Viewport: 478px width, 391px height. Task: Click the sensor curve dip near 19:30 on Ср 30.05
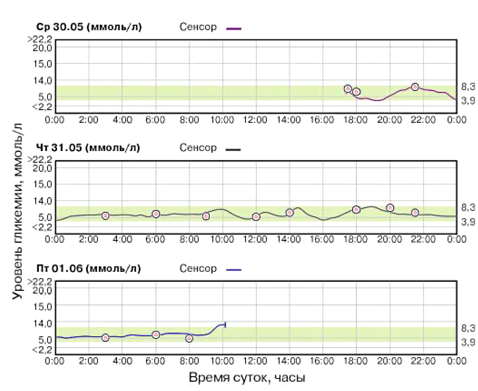378,100
